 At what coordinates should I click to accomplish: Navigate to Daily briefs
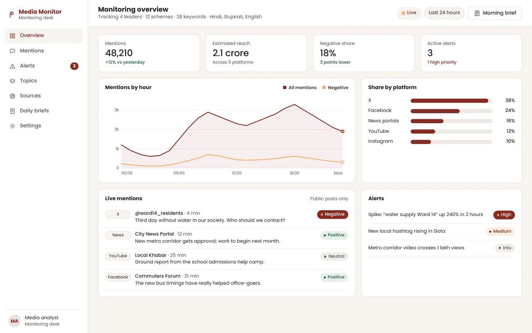tap(44, 111)
